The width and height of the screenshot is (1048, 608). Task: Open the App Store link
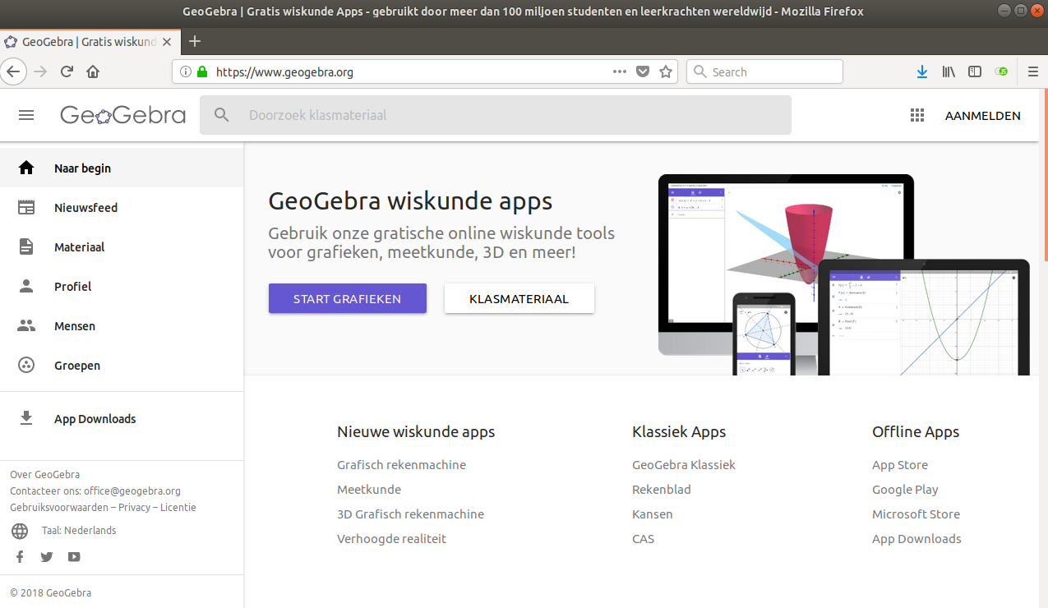[x=900, y=465]
